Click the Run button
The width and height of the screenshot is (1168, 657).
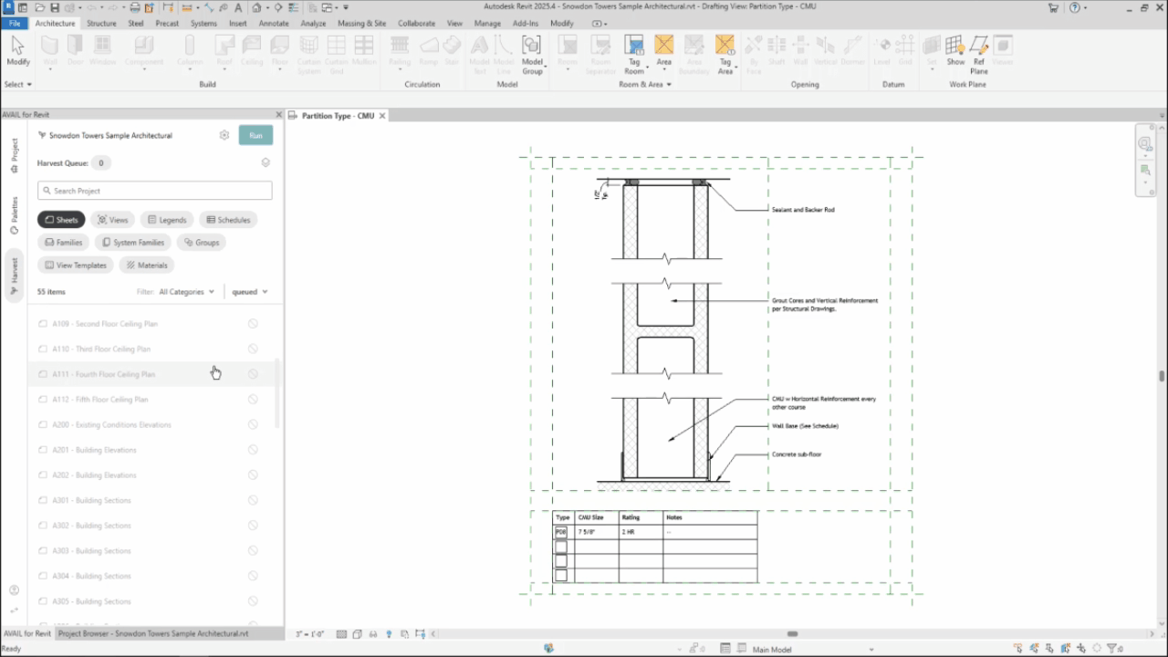[255, 135]
